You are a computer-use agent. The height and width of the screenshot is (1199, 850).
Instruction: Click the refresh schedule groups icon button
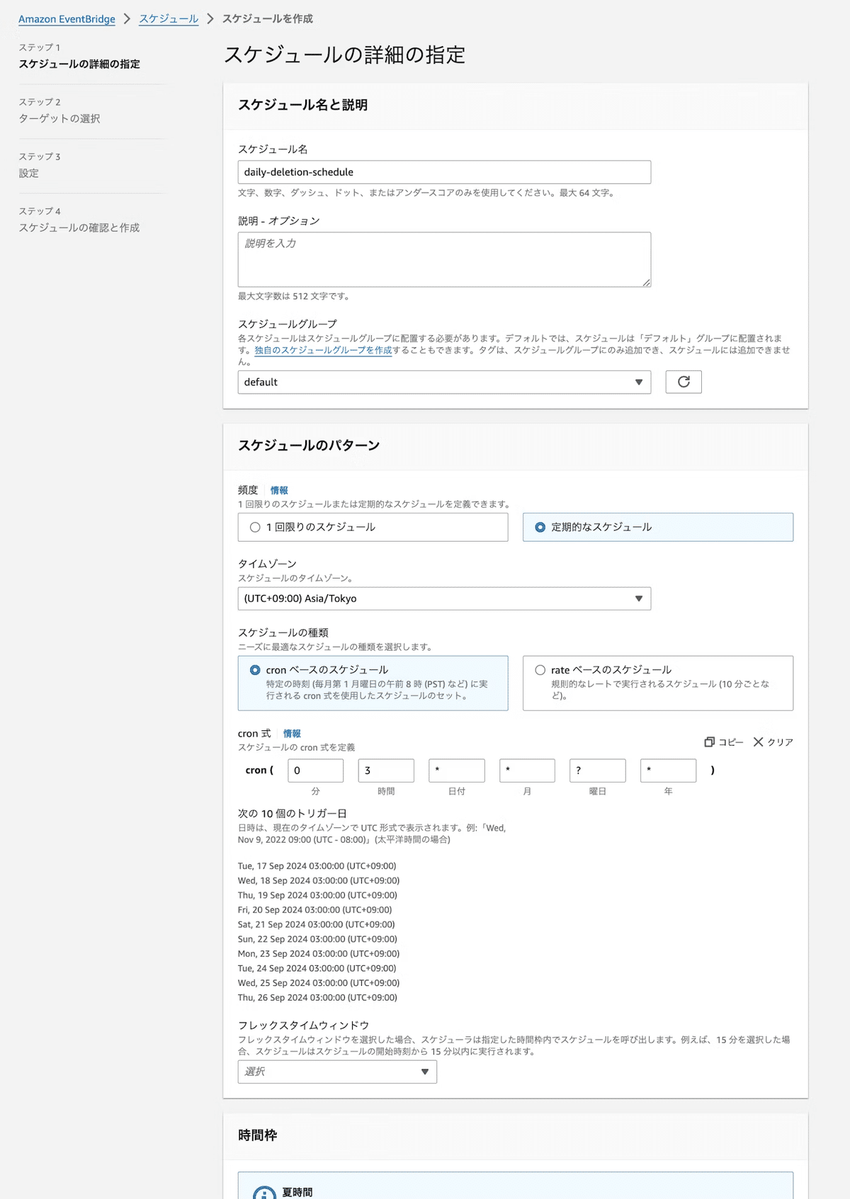pyautogui.click(x=684, y=382)
